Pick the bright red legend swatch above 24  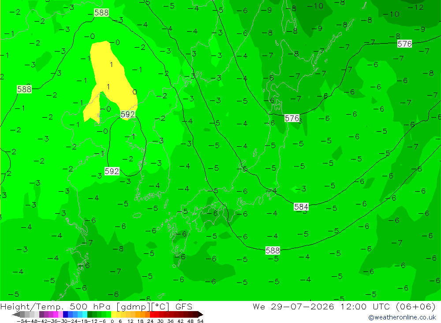(x=152, y=314)
